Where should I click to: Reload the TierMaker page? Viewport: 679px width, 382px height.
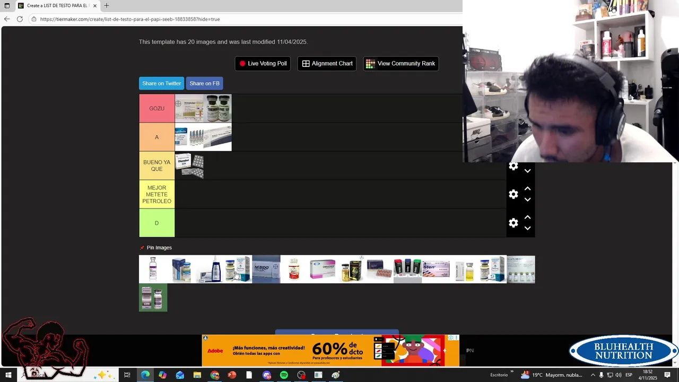pos(20,19)
